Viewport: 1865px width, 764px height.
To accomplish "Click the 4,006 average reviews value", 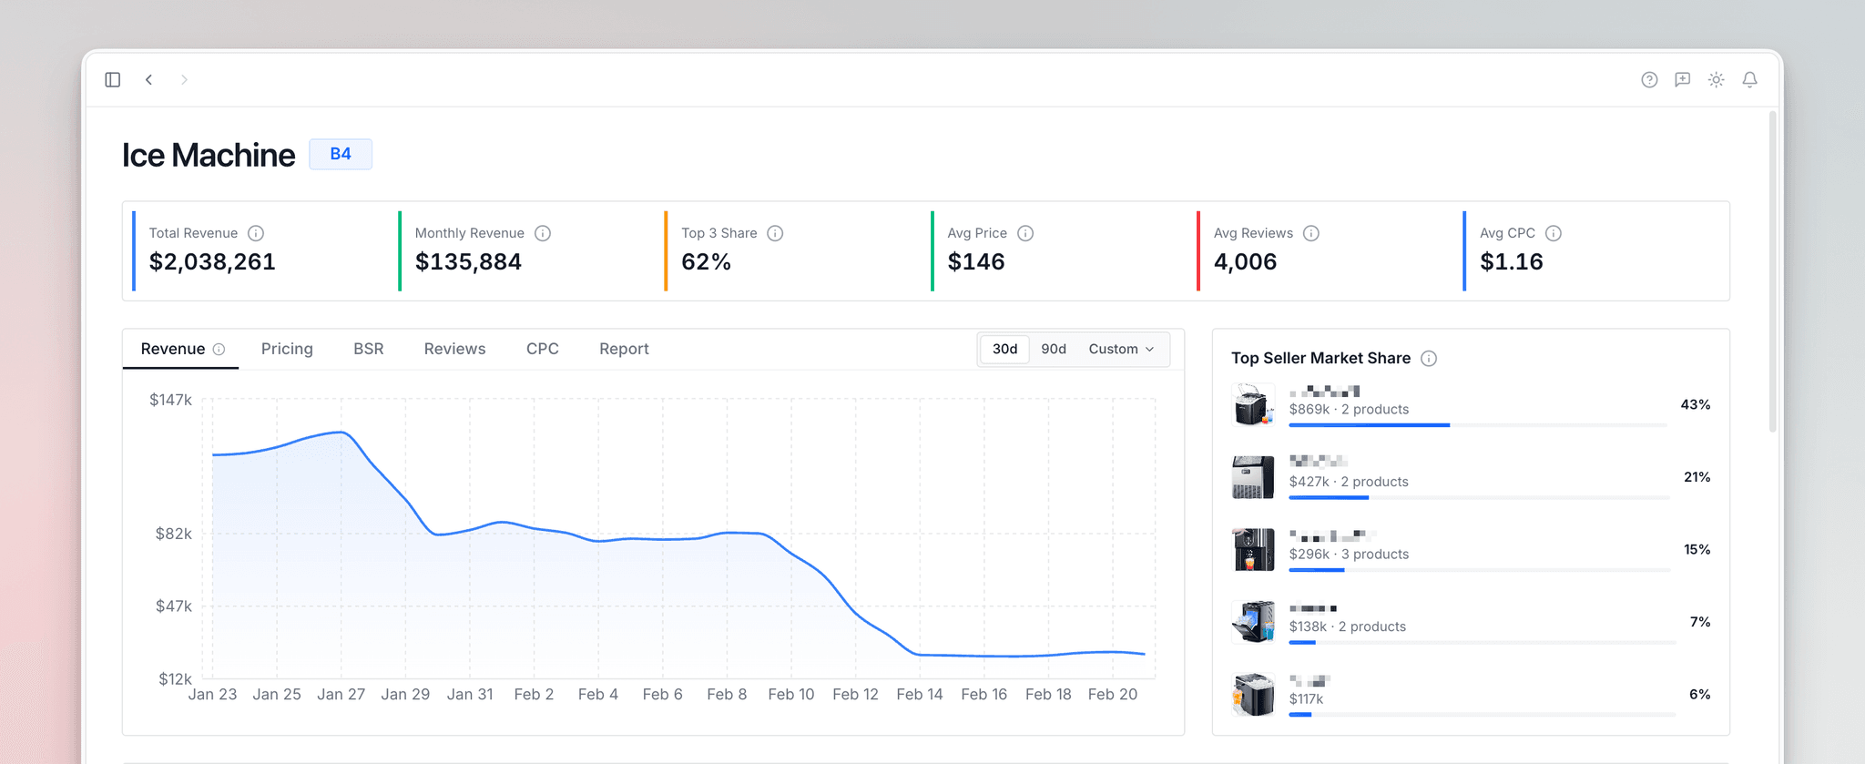I will [1245, 262].
